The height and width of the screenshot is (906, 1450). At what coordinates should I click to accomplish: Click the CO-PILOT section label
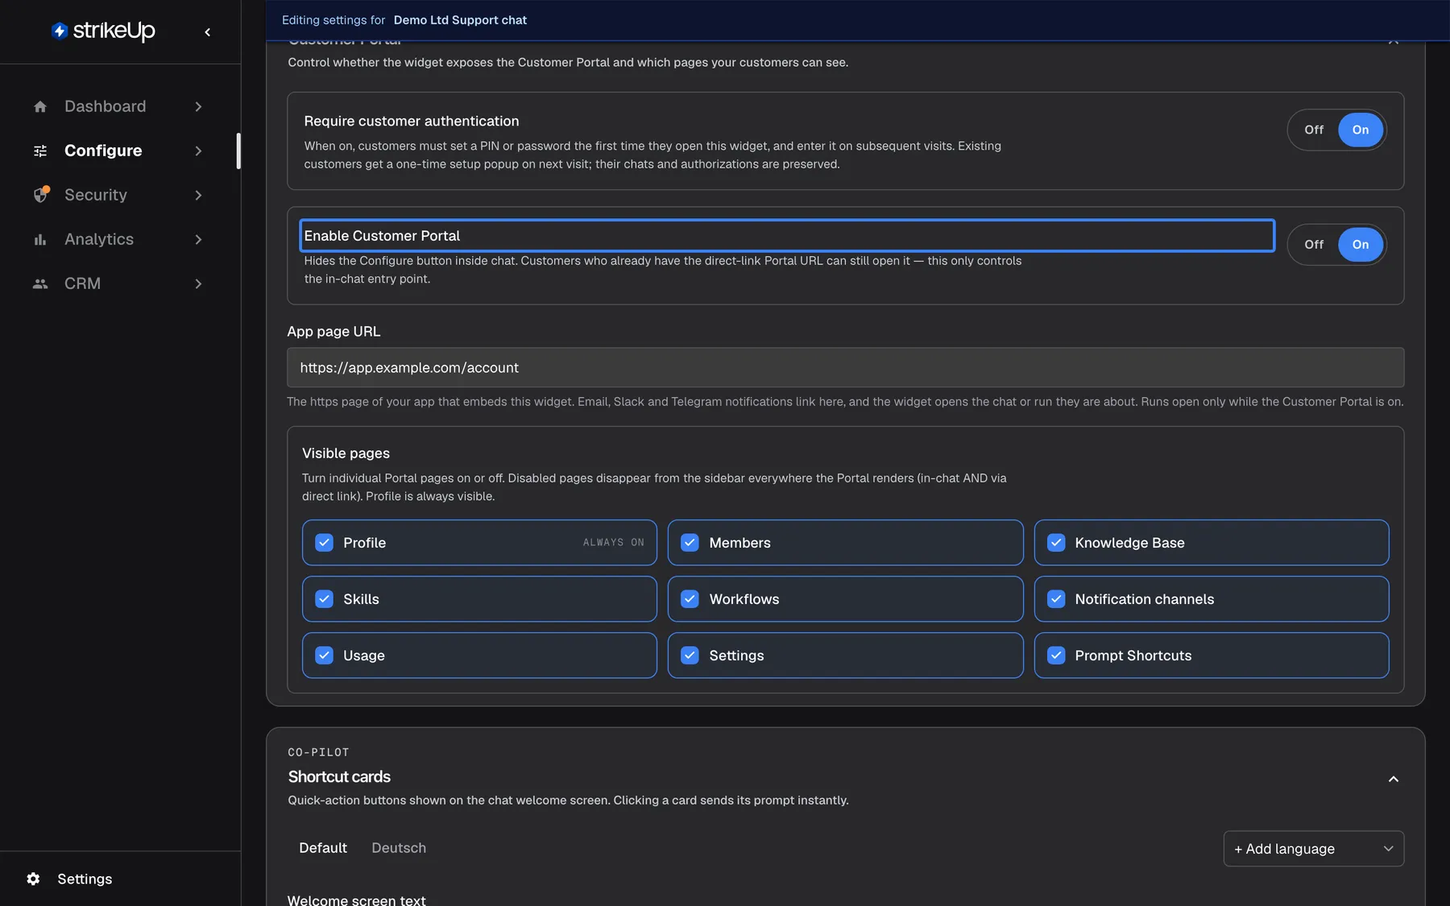pyautogui.click(x=318, y=752)
